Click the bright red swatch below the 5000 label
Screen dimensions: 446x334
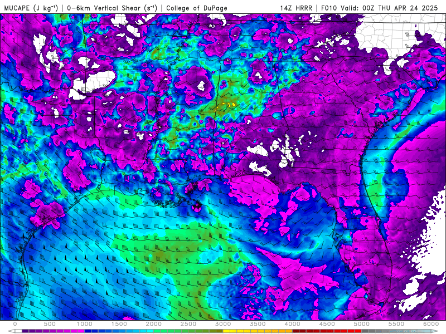click(358, 331)
